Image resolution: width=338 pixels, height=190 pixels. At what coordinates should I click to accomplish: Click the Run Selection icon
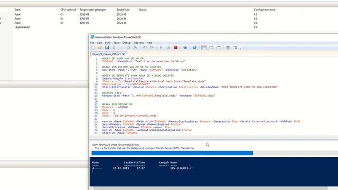point(168,47)
